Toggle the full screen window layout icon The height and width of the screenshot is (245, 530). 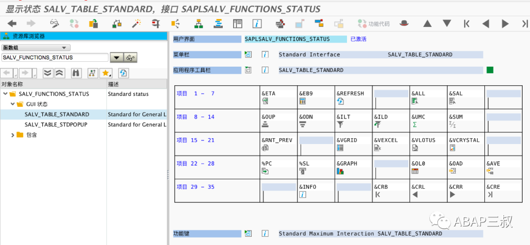pyautogui.click(x=238, y=24)
